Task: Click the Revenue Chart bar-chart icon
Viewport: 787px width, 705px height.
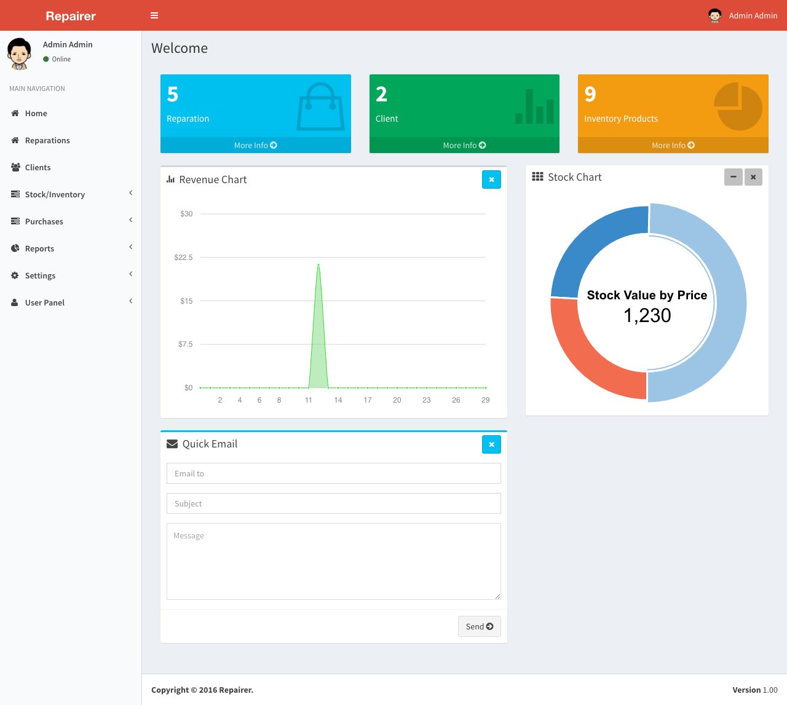Action: (170, 179)
